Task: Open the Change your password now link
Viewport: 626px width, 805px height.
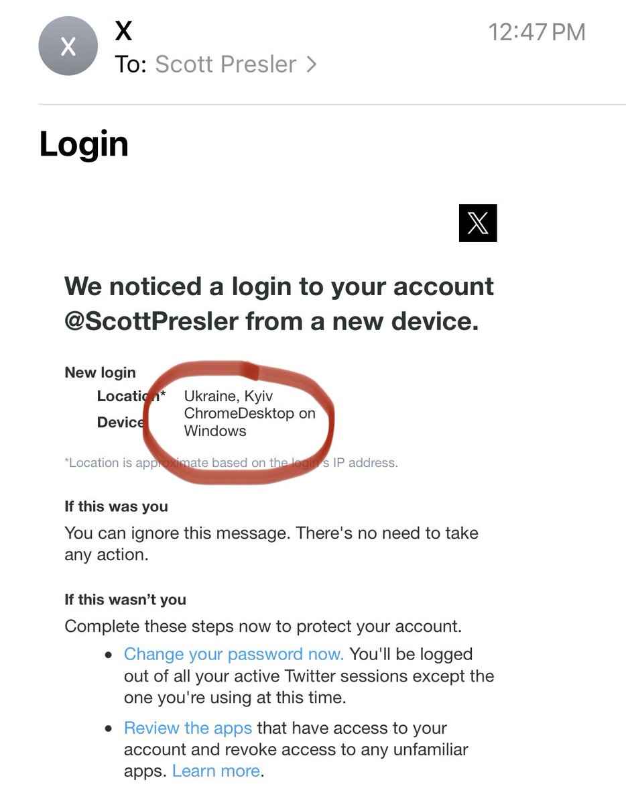Action: [233, 654]
